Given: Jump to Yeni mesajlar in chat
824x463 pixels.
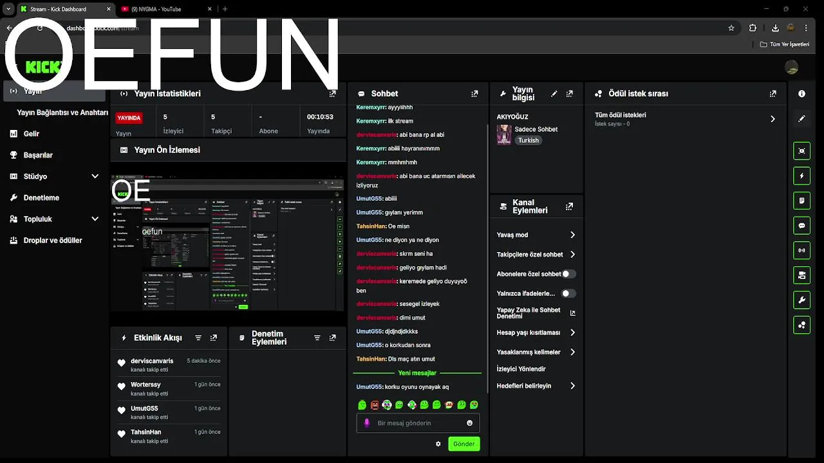Looking at the screenshot, I should [x=417, y=373].
